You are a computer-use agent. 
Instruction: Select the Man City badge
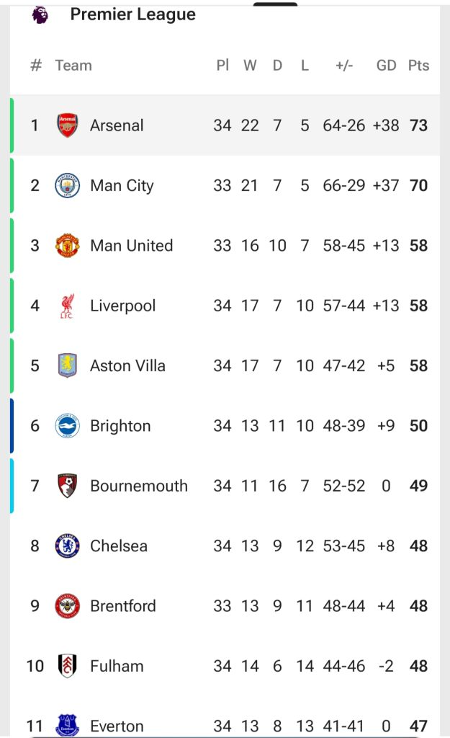(x=68, y=186)
